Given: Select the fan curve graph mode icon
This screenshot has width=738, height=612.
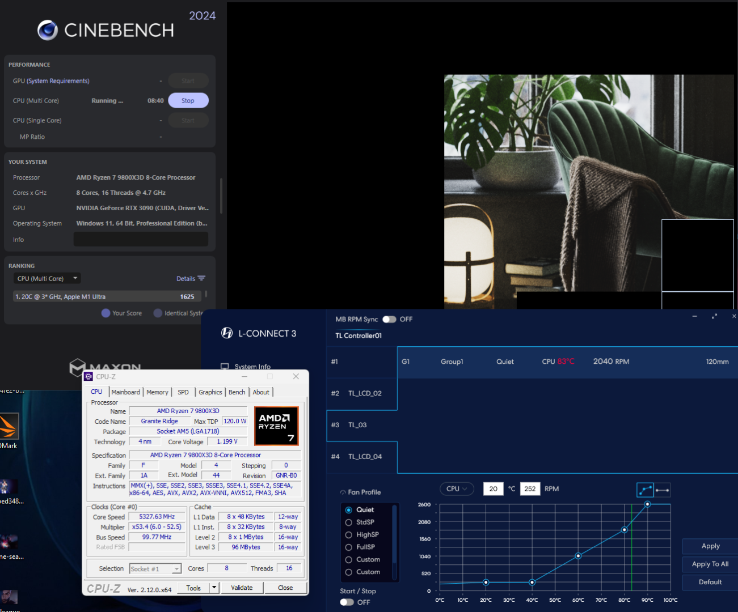Looking at the screenshot, I should click(646, 490).
